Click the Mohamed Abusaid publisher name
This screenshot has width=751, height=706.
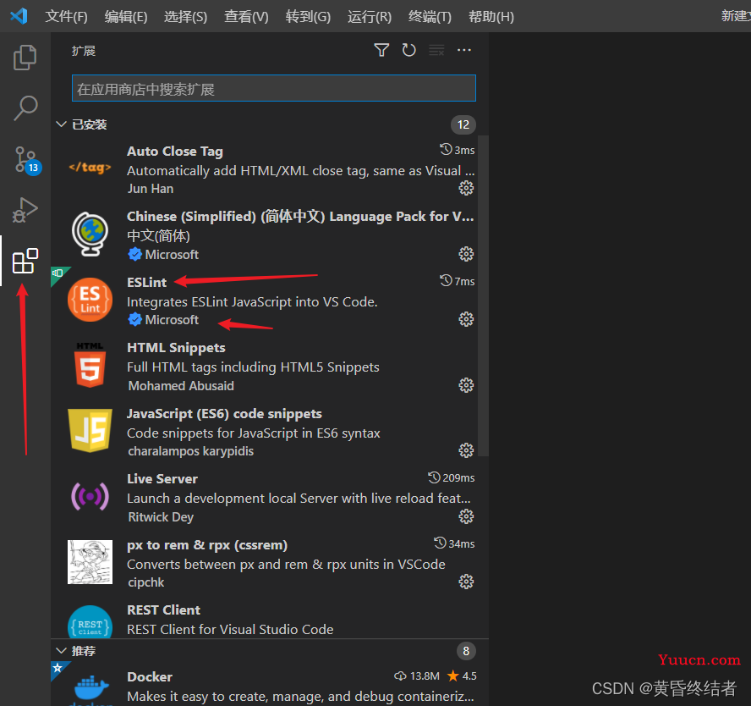181,386
